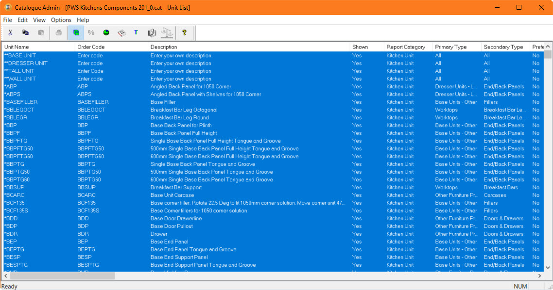Click the Cut scissors toolbar icon
The height and width of the screenshot is (290, 553).
[x=11, y=32]
